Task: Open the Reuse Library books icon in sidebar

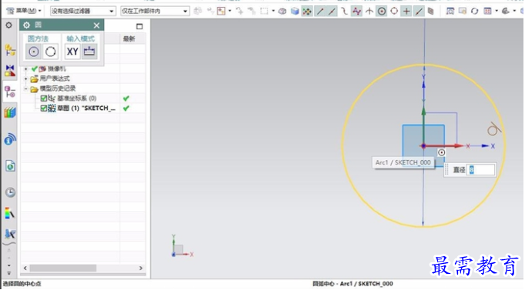Action: tap(10, 112)
